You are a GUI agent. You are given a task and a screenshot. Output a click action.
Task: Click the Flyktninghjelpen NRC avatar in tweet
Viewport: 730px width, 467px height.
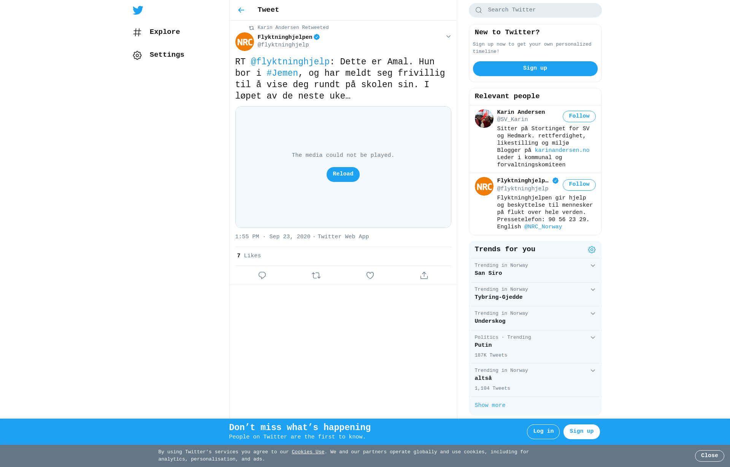pyautogui.click(x=244, y=41)
